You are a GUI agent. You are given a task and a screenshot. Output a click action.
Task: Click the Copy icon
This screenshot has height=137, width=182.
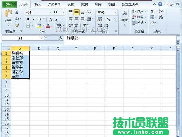pyautogui.click(x=17, y=18)
